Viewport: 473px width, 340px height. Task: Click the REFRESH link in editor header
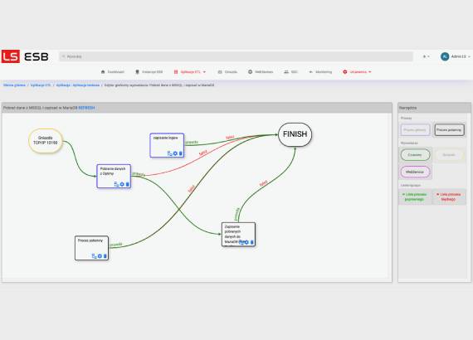pyautogui.click(x=86, y=108)
